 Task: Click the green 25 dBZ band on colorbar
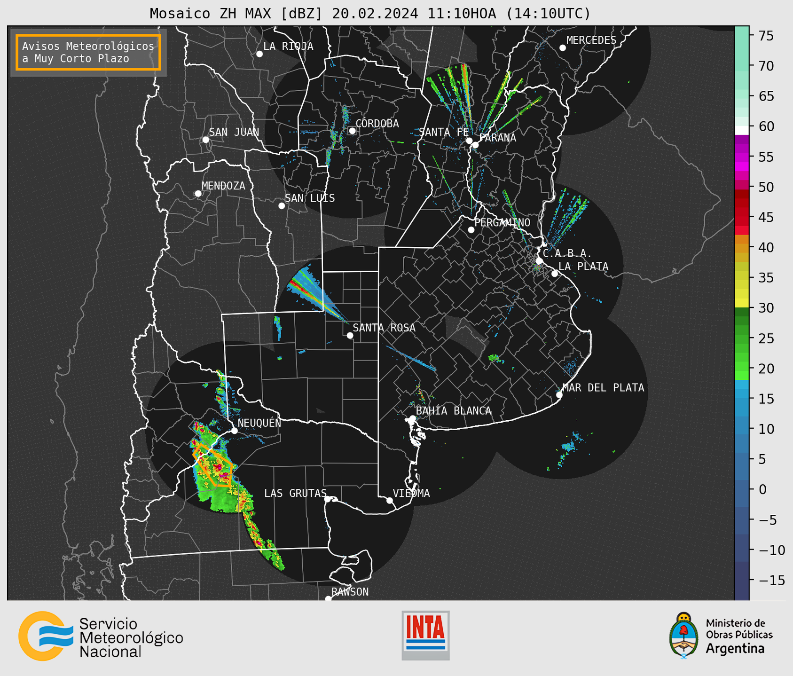coord(742,338)
